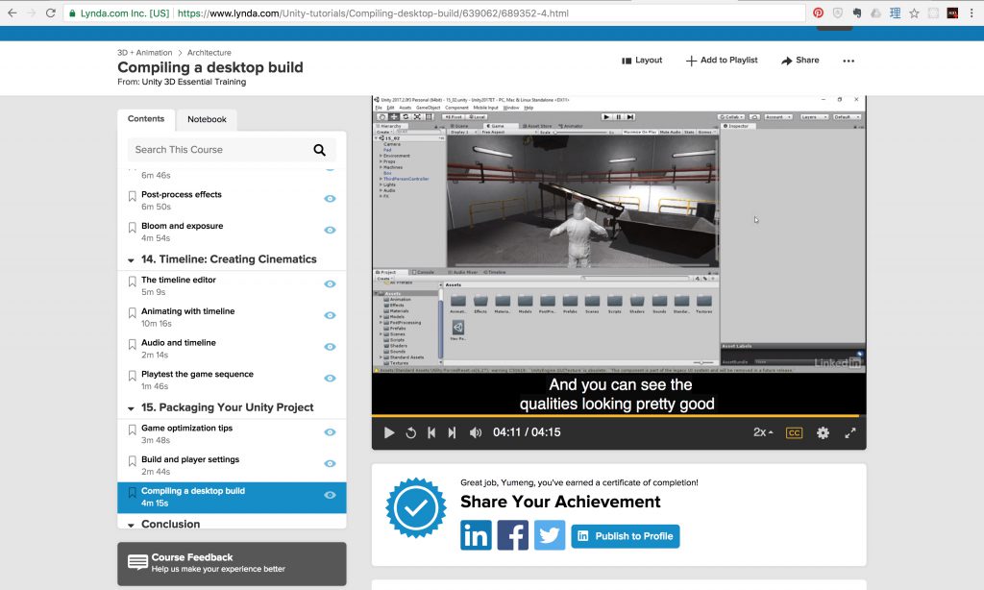The width and height of the screenshot is (984, 590).
Task: Open the more options ellipsis menu
Action: 849,61
